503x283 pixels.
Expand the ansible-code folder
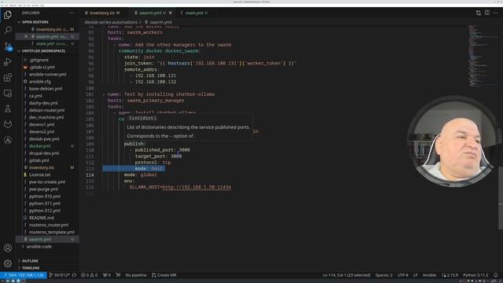(39, 246)
